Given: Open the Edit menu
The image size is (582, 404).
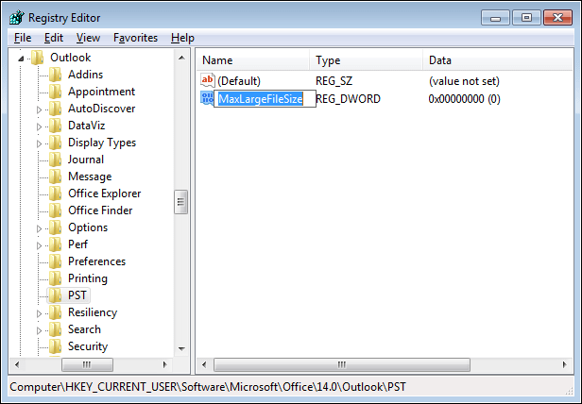Looking at the screenshot, I should (x=54, y=38).
